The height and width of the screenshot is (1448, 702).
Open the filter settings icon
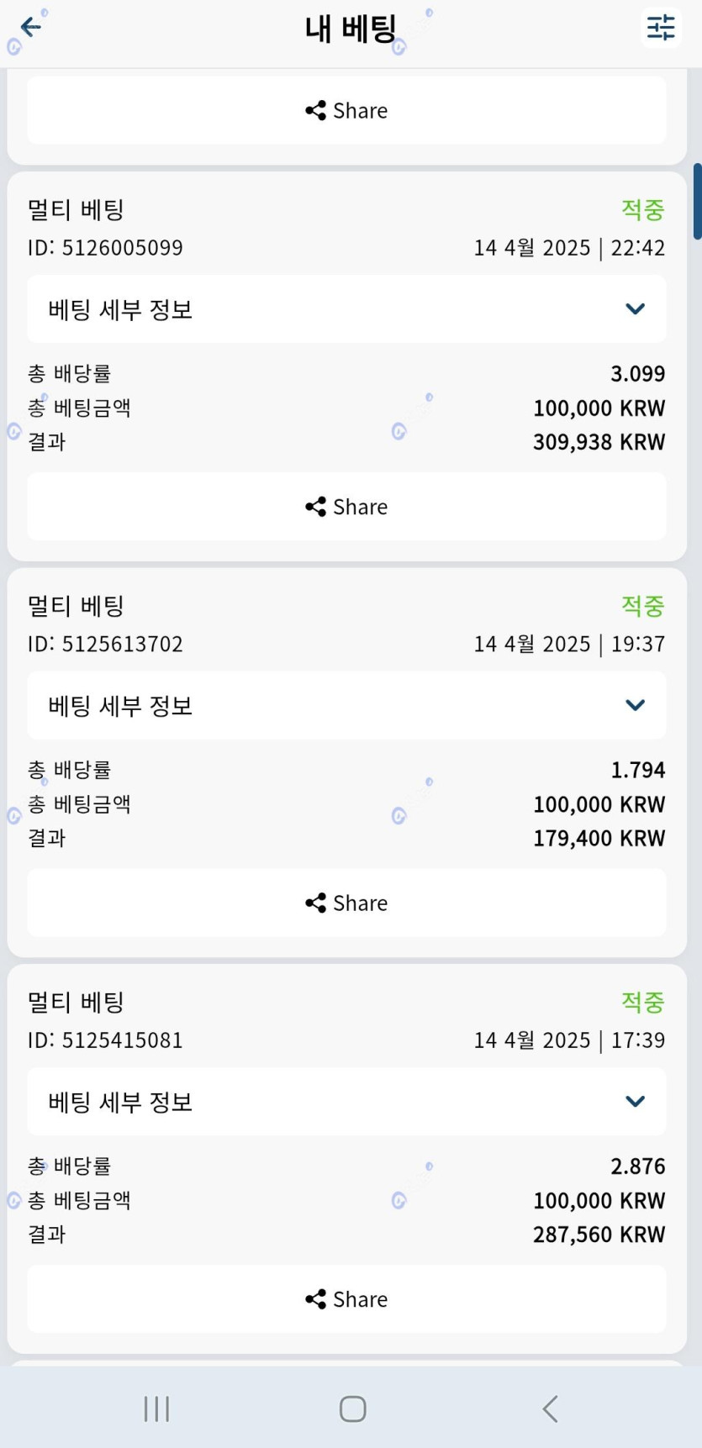pyautogui.click(x=661, y=28)
